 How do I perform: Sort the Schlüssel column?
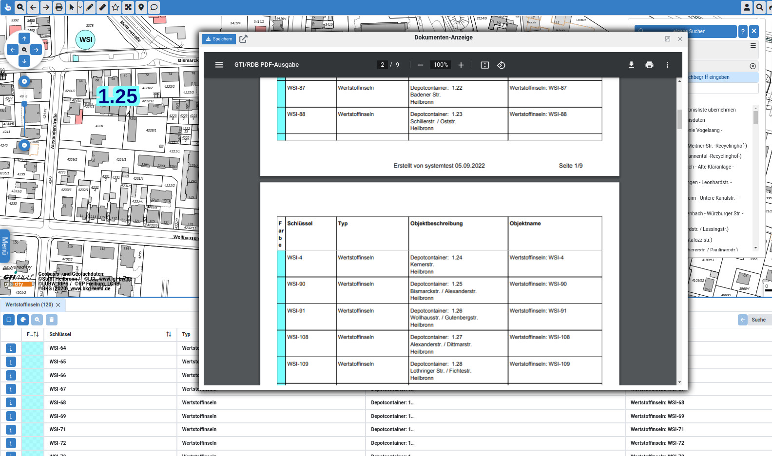pos(169,334)
